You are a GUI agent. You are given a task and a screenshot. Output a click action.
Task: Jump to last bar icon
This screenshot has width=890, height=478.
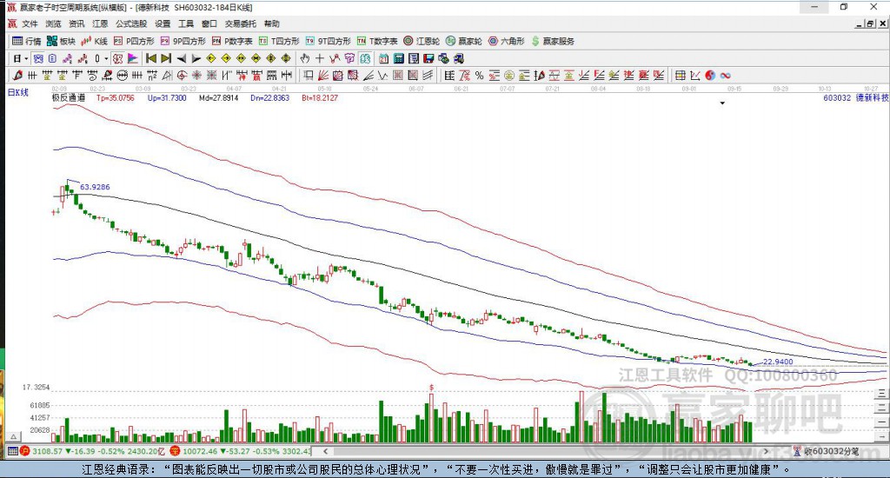click(x=166, y=58)
